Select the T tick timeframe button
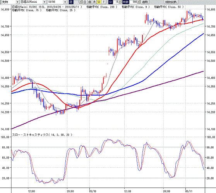Image resolution: width=216 pixels, height=193 pixels. [x=104, y=2]
